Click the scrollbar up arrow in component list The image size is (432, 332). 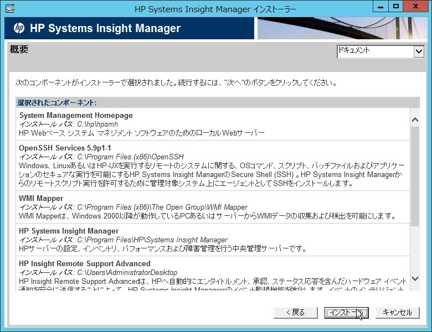(415, 120)
